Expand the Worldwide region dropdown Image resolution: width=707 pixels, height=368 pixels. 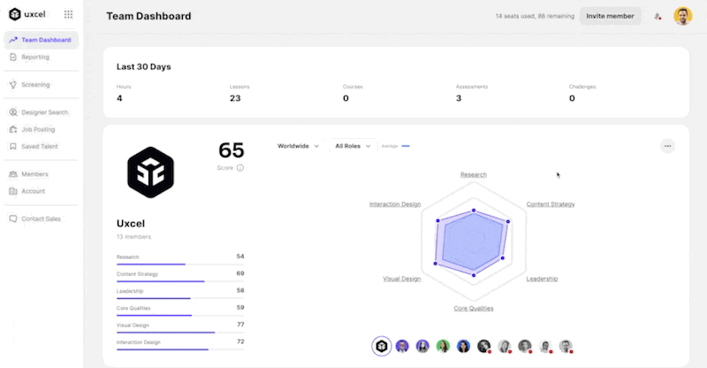(298, 146)
